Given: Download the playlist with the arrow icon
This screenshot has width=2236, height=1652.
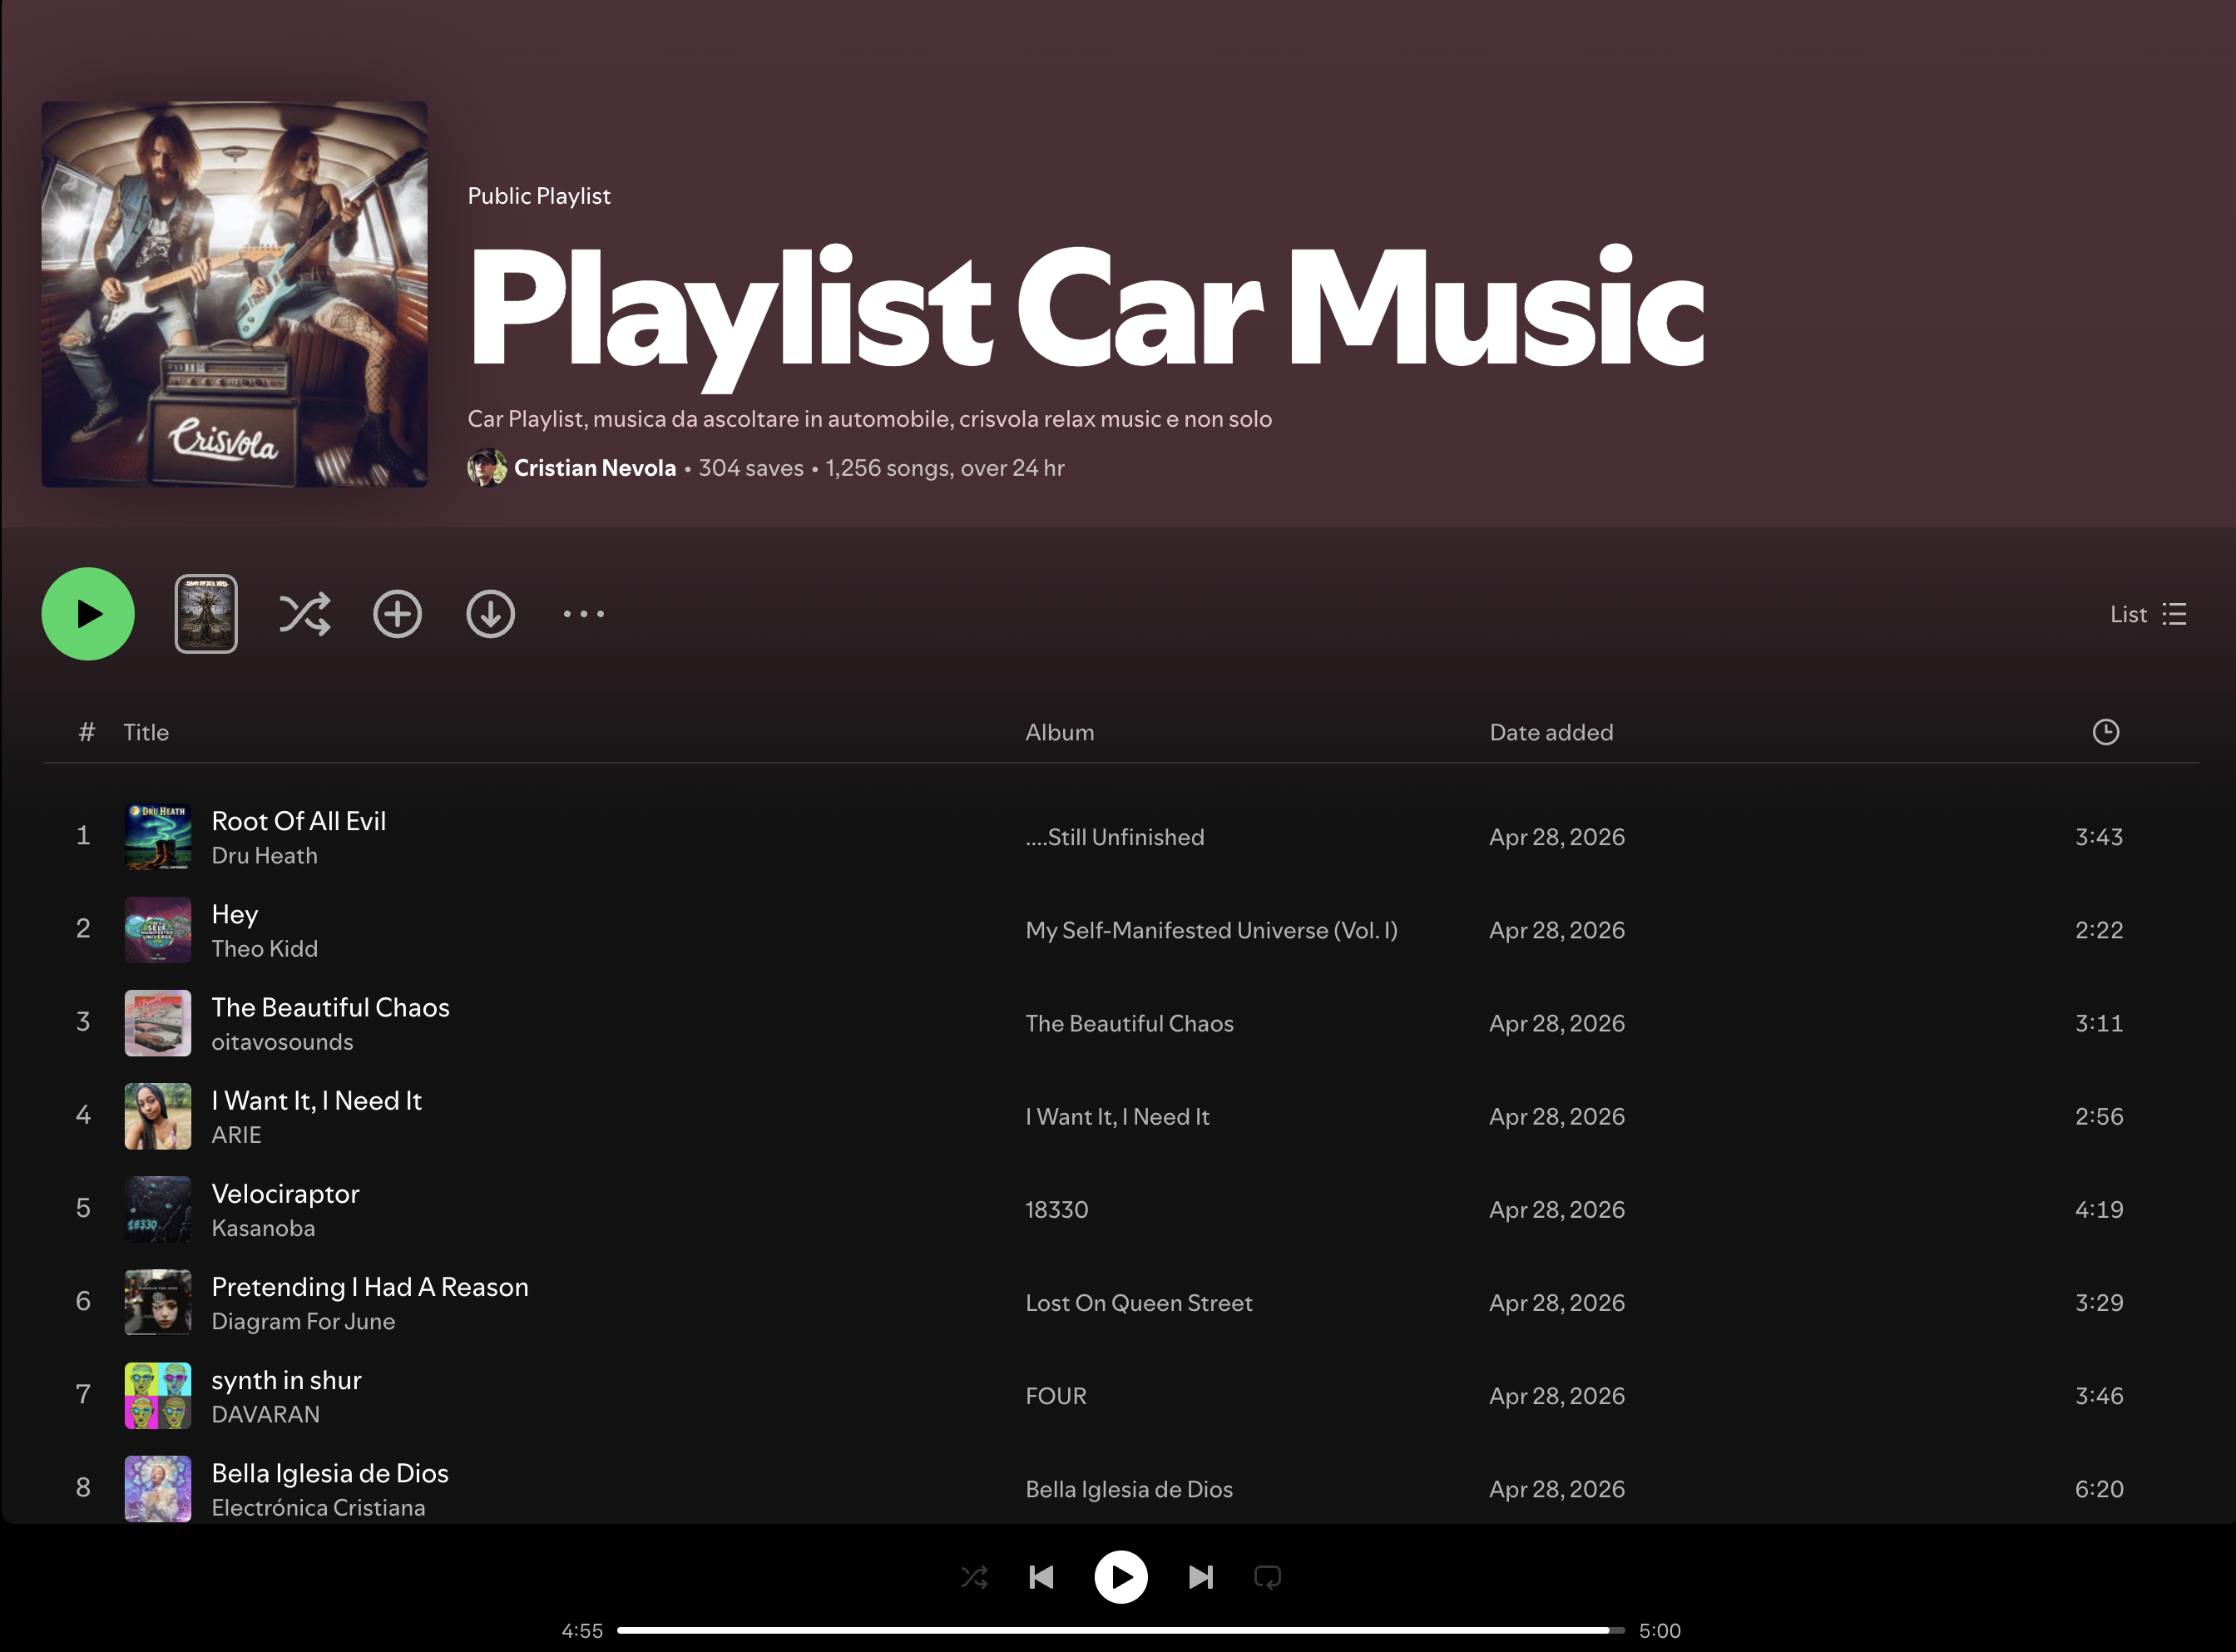Looking at the screenshot, I should 491,614.
